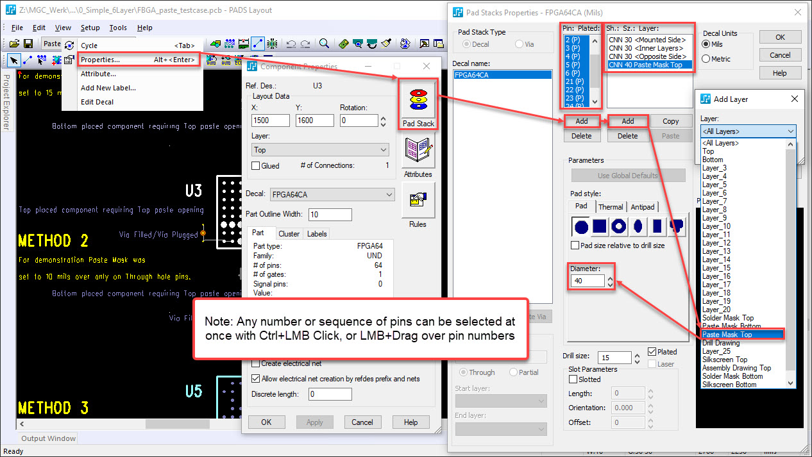
Task: Toggle the Glued checkbox
Action: (x=256, y=165)
